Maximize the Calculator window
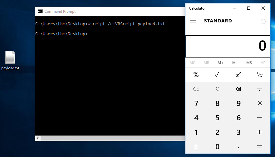Screen dimensions: 275x157 tap(249, 8)
